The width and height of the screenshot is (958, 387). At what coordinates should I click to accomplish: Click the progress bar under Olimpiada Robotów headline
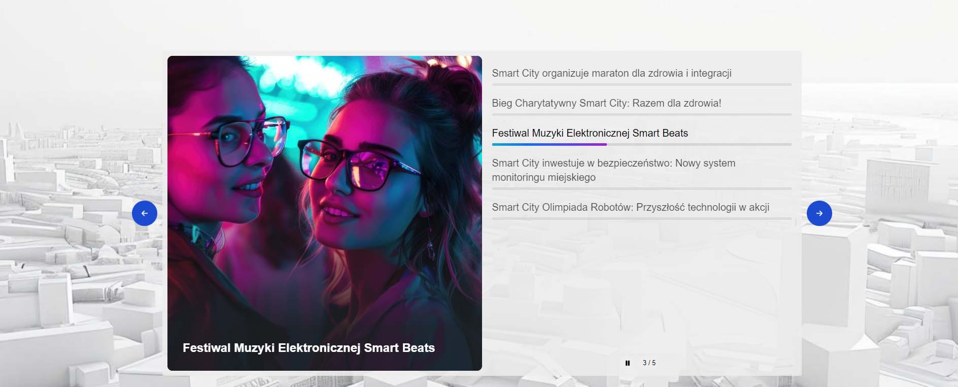pyautogui.click(x=641, y=219)
